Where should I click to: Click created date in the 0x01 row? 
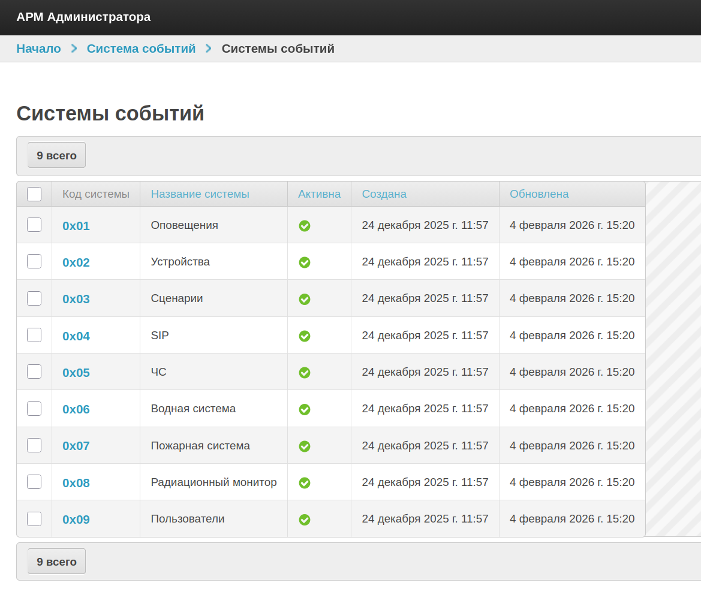point(425,225)
